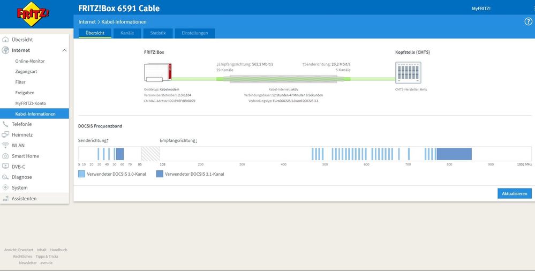Click the wide DOCSIS 3.1 downstream block near 800 MHz

(454, 154)
